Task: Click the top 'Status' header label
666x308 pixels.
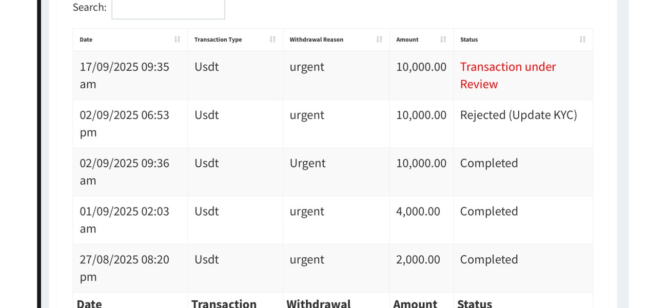Action: tap(469, 40)
